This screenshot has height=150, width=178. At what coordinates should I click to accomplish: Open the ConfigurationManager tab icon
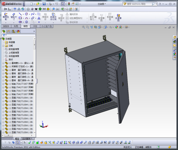[13, 31]
